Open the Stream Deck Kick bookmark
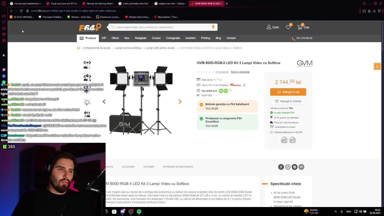Viewport: 384px width, 216px height. (137, 17)
